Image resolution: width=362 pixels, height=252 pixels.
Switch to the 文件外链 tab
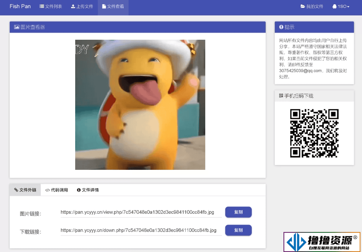[25, 190]
